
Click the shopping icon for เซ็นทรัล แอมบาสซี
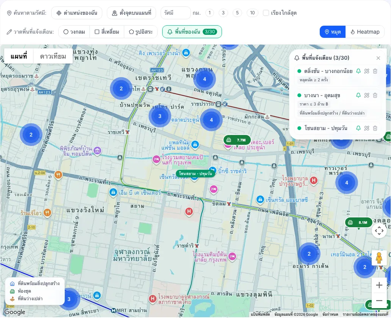260,199
